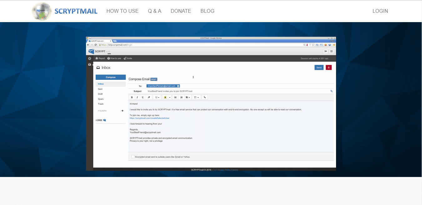Open the highlight color dropdown arrow
Screen dimensions: 422x205
coord(170,97)
